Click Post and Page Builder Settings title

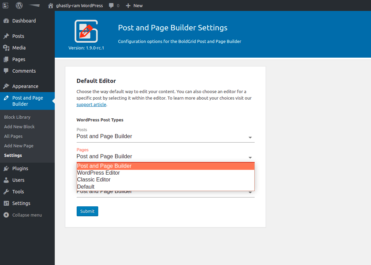pos(173,28)
